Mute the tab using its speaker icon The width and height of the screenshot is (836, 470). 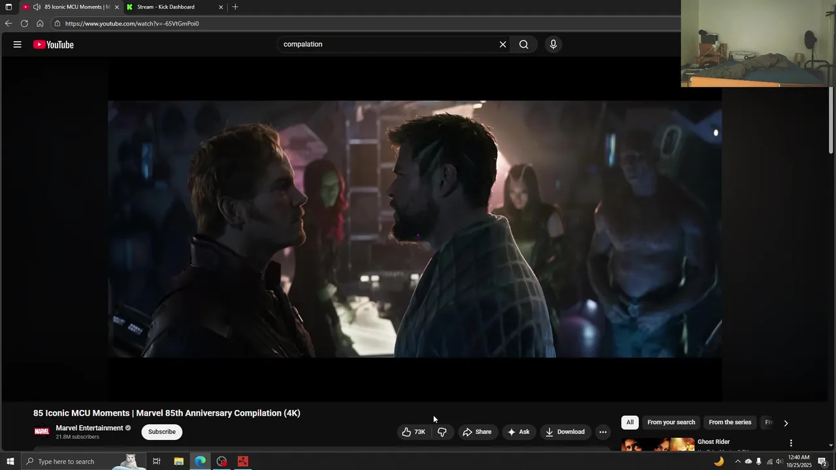point(37,7)
